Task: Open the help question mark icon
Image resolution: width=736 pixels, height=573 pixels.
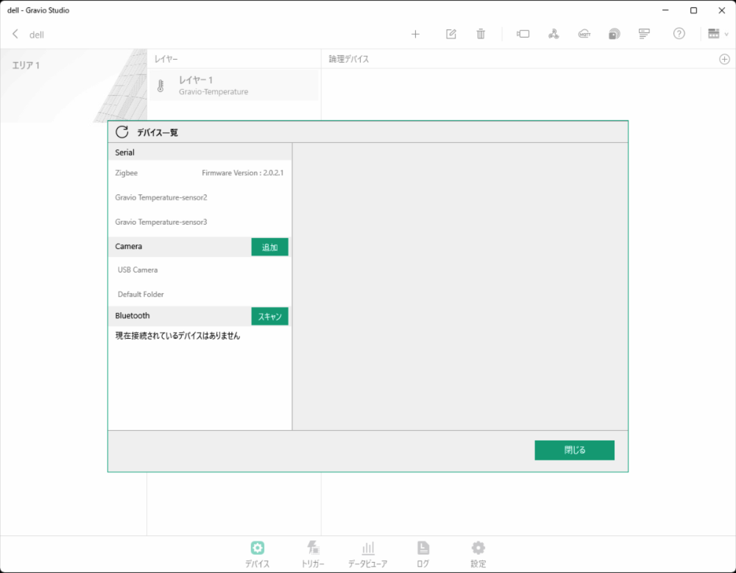Action: [x=679, y=34]
